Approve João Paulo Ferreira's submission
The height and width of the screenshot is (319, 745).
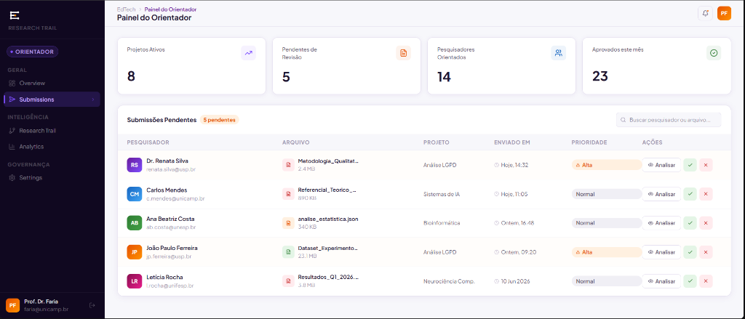click(690, 252)
